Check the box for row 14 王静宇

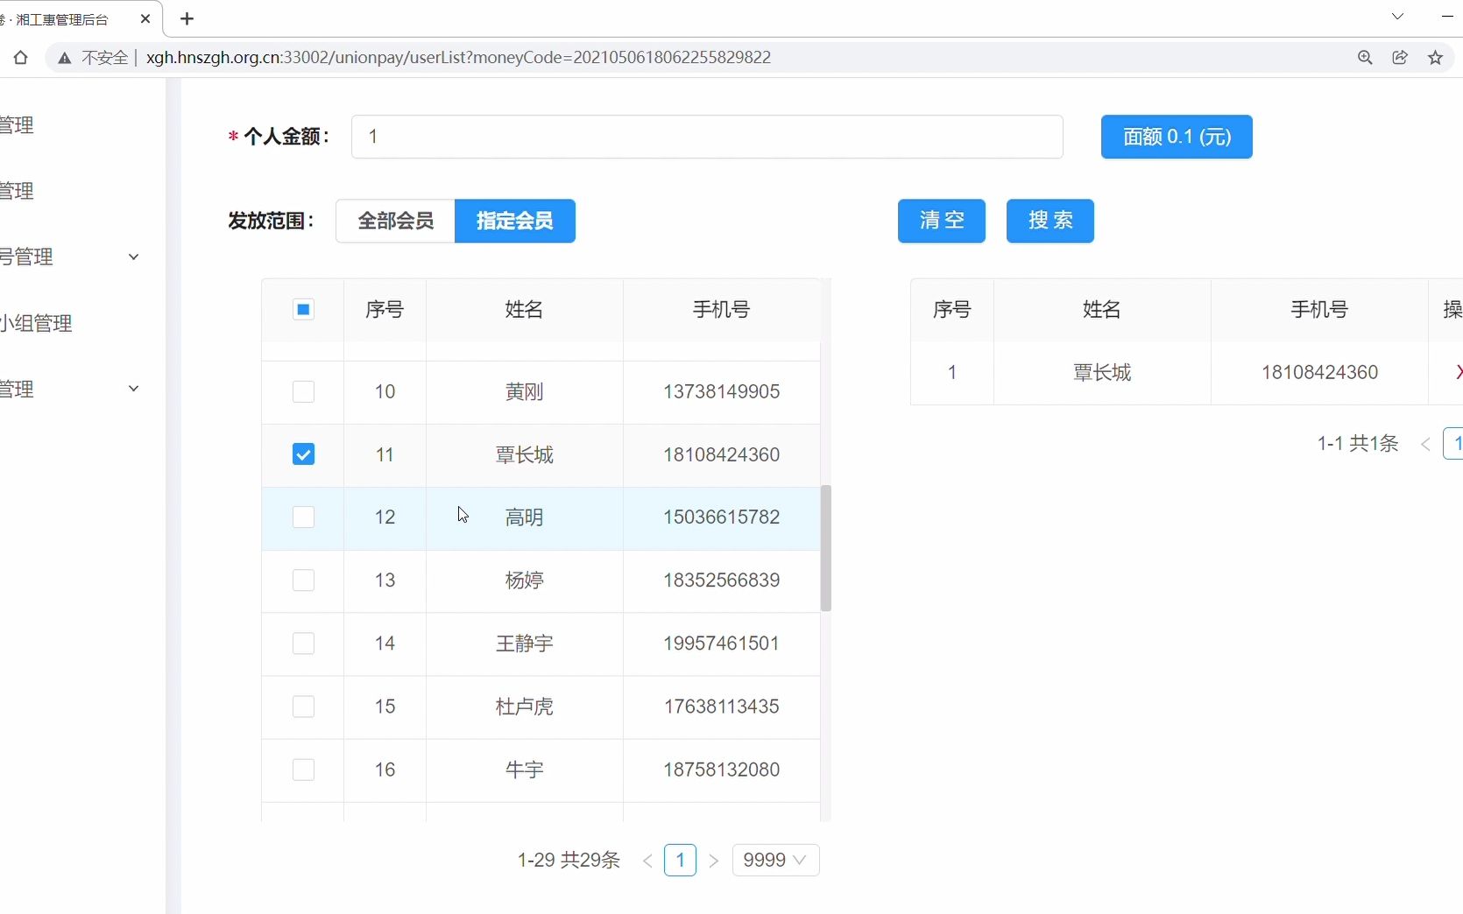point(303,643)
